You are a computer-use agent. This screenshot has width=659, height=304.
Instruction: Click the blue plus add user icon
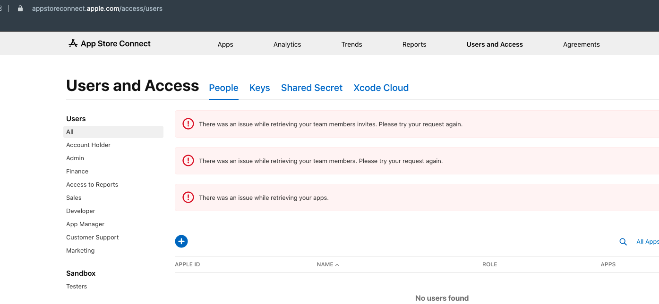pos(181,241)
